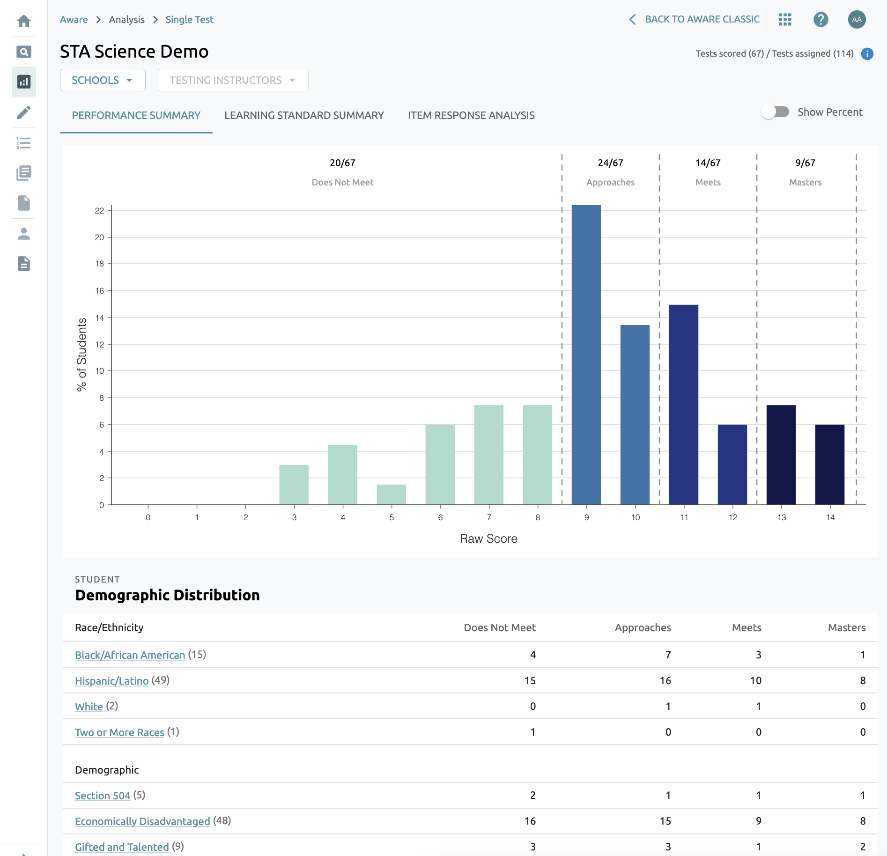Toggle the Show Percent switch

775,112
